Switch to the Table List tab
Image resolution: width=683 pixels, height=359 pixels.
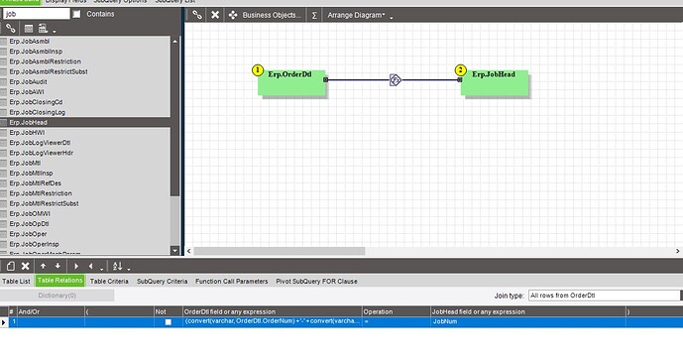tap(16, 281)
